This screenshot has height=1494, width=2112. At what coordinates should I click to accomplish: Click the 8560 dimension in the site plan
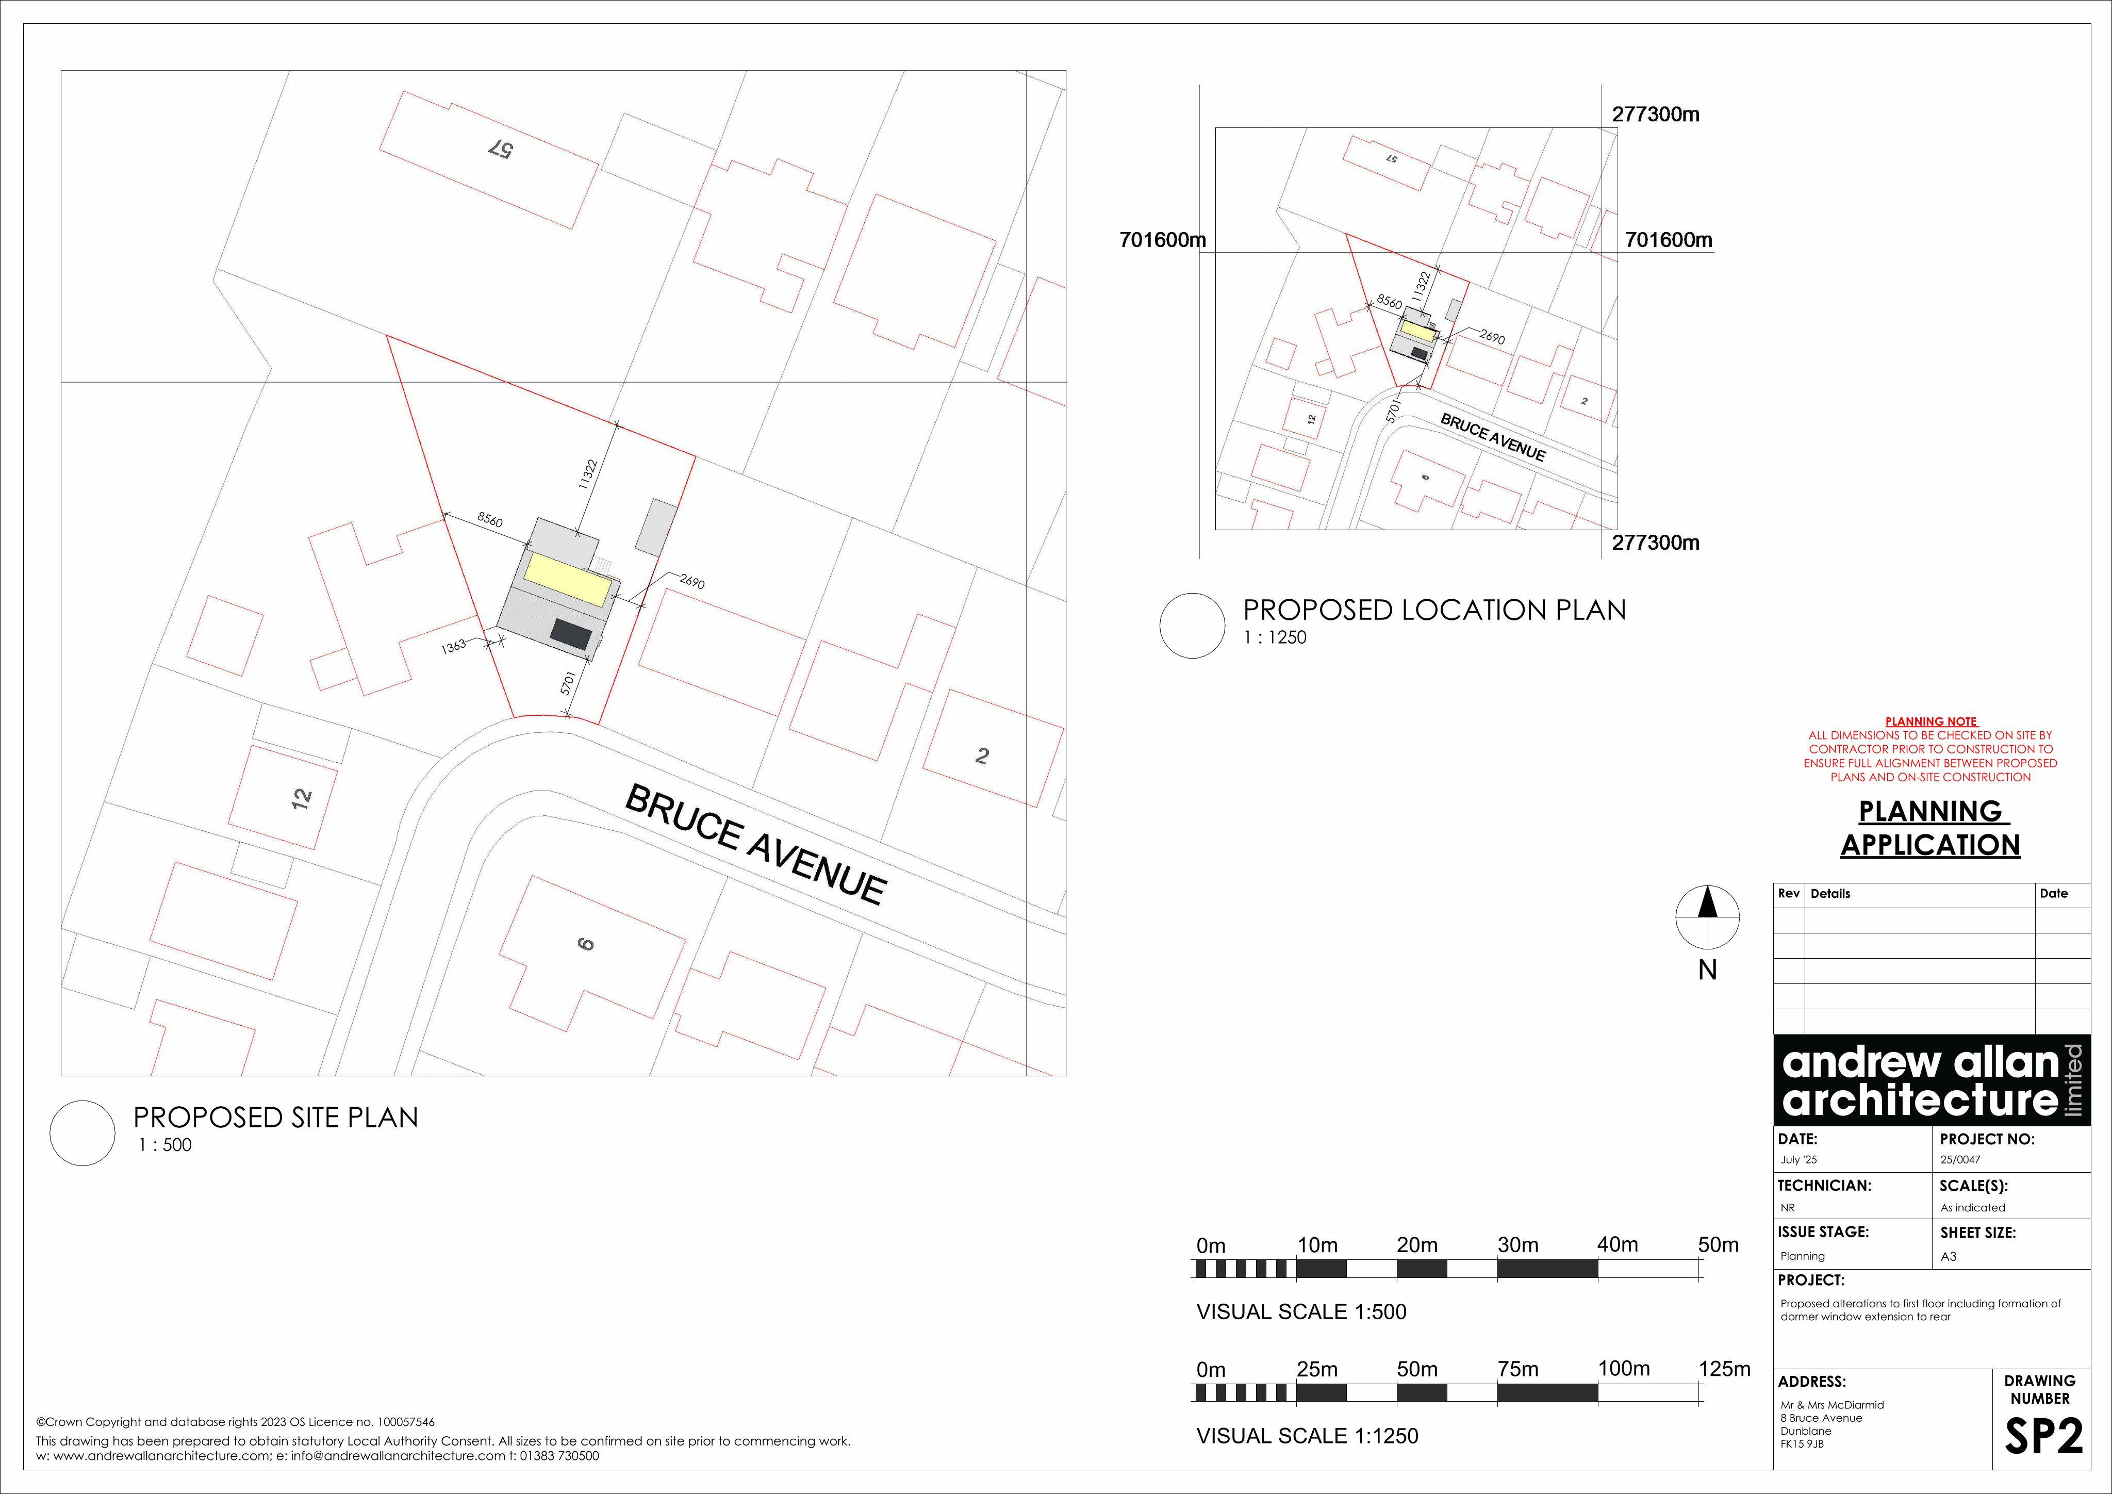(x=489, y=520)
